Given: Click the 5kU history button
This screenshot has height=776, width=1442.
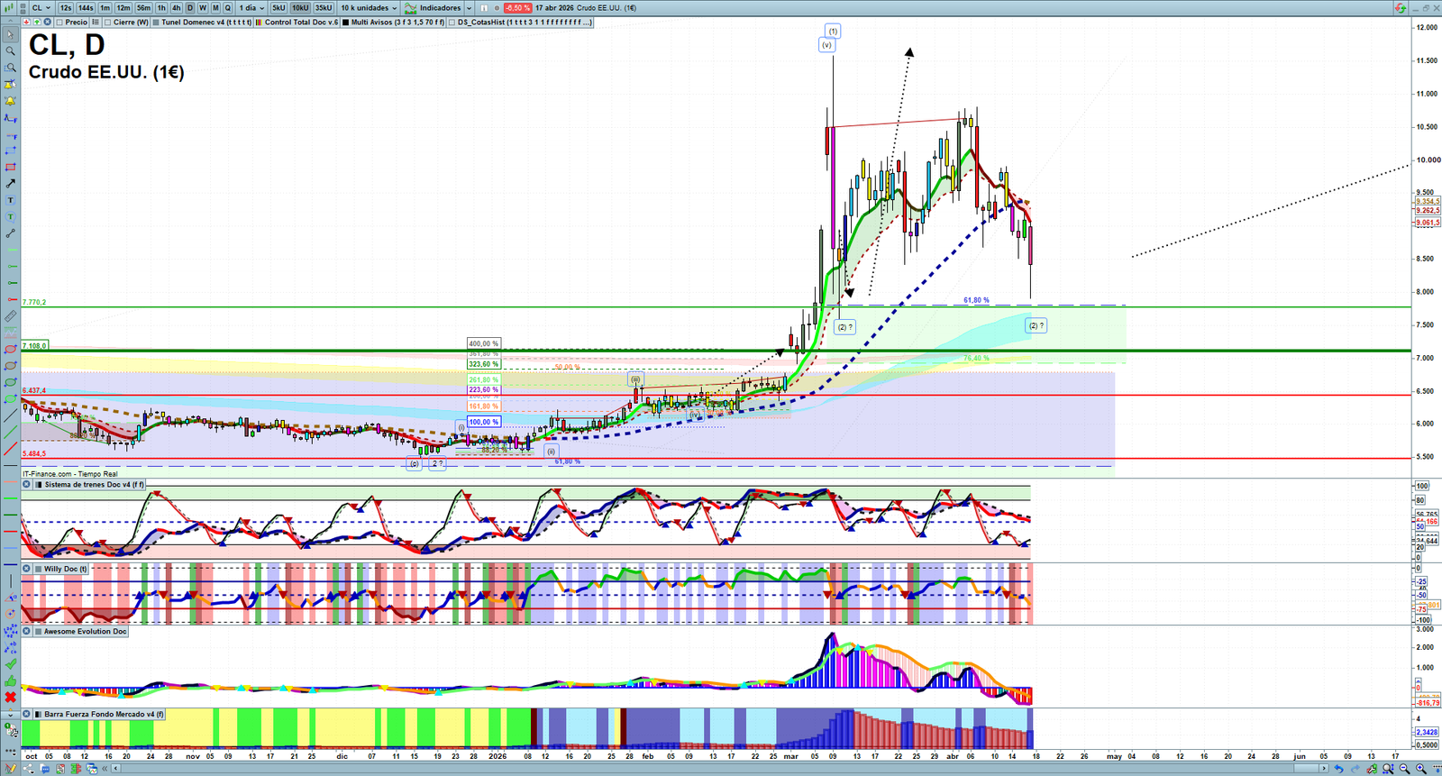Looking at the screenshot, I should tap(278, 8).
